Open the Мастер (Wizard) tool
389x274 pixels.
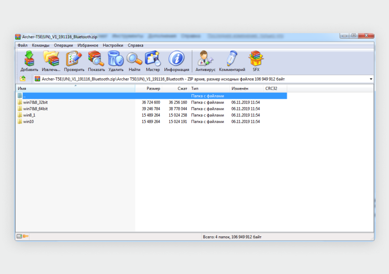tap(153, 61)
